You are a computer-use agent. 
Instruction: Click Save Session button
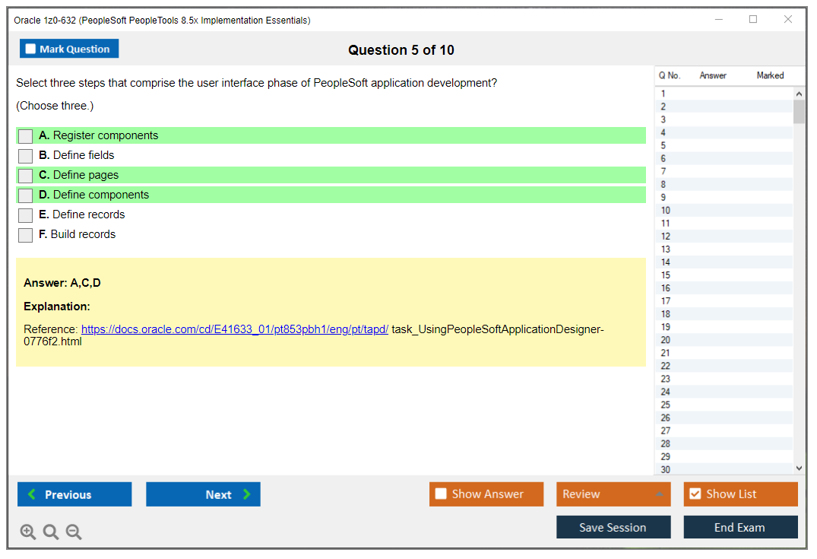(x=613, y=527)
